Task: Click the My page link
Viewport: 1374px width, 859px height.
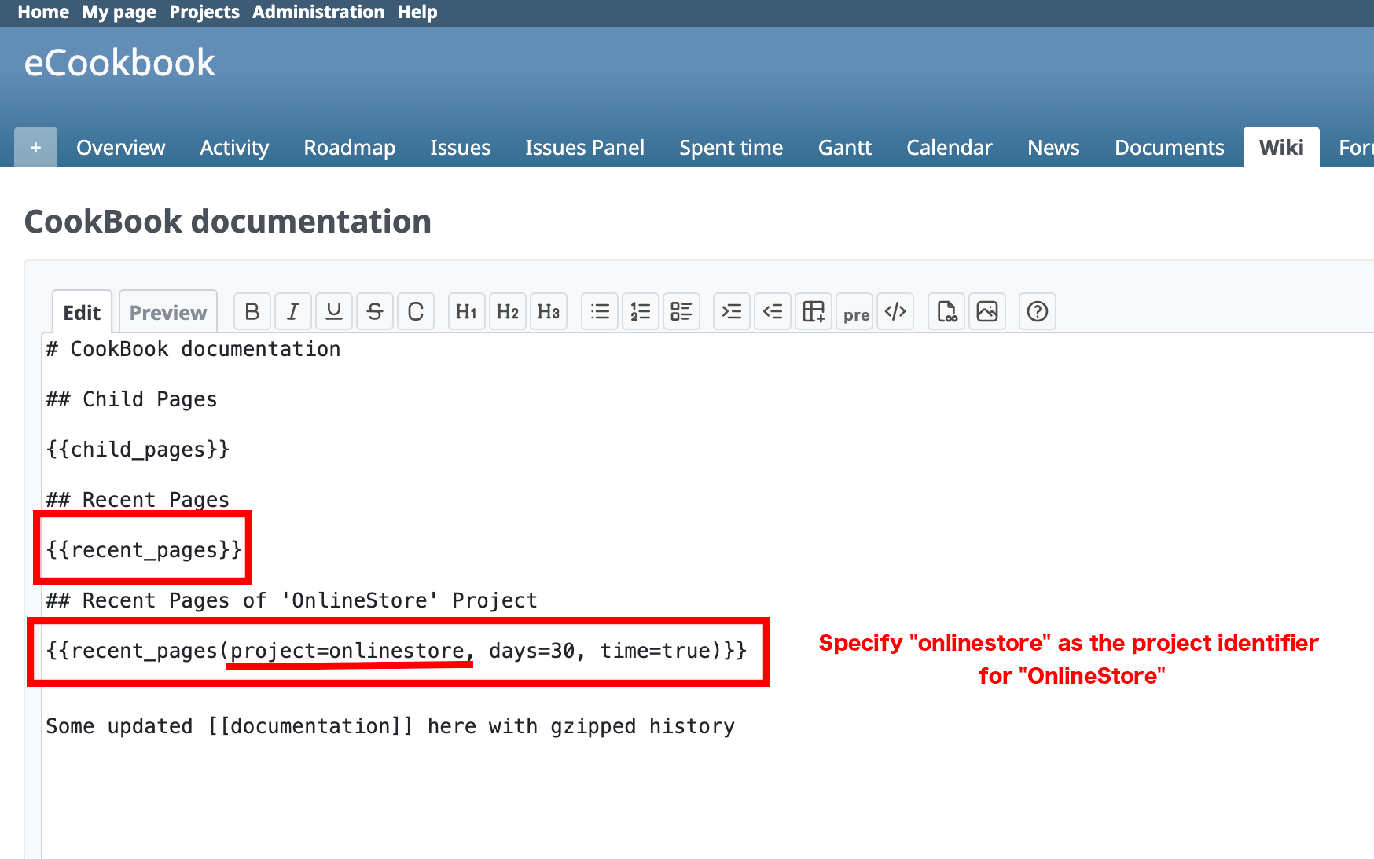Action: tap(119, 13)
